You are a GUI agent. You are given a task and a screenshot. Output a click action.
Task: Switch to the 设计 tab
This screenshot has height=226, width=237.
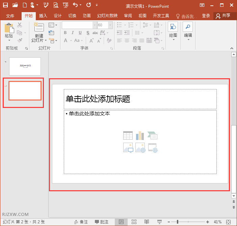coord(58,16)
